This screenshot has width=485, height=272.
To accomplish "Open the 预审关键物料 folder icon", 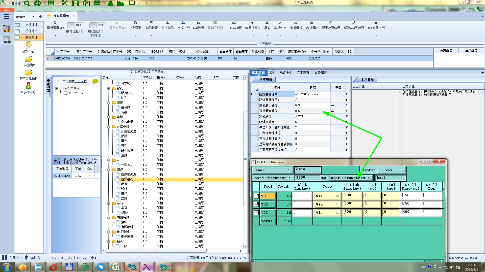I will tap(29, 73).
